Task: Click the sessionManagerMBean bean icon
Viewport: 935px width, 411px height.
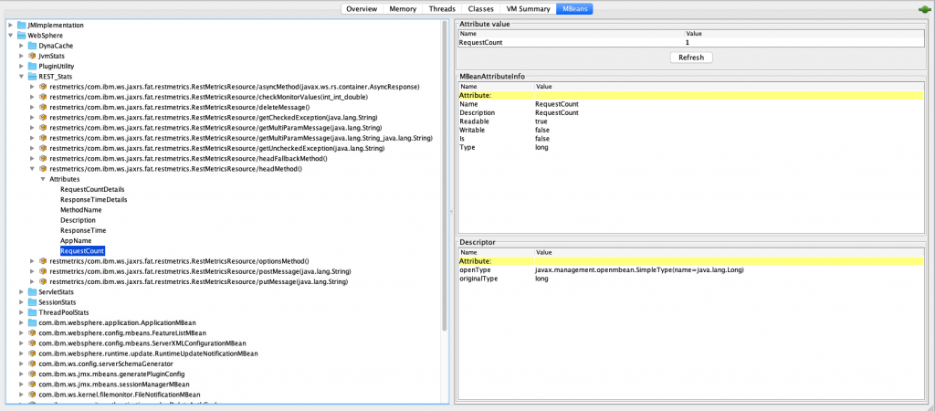Action: pyautogui.click(x=32, y=385)
